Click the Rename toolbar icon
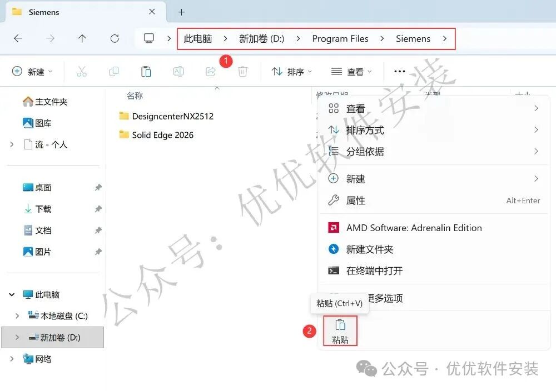556x391 pixels. pos(178,72)
